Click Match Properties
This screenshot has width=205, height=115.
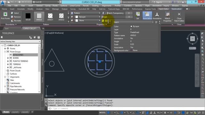tap(167, 17)
